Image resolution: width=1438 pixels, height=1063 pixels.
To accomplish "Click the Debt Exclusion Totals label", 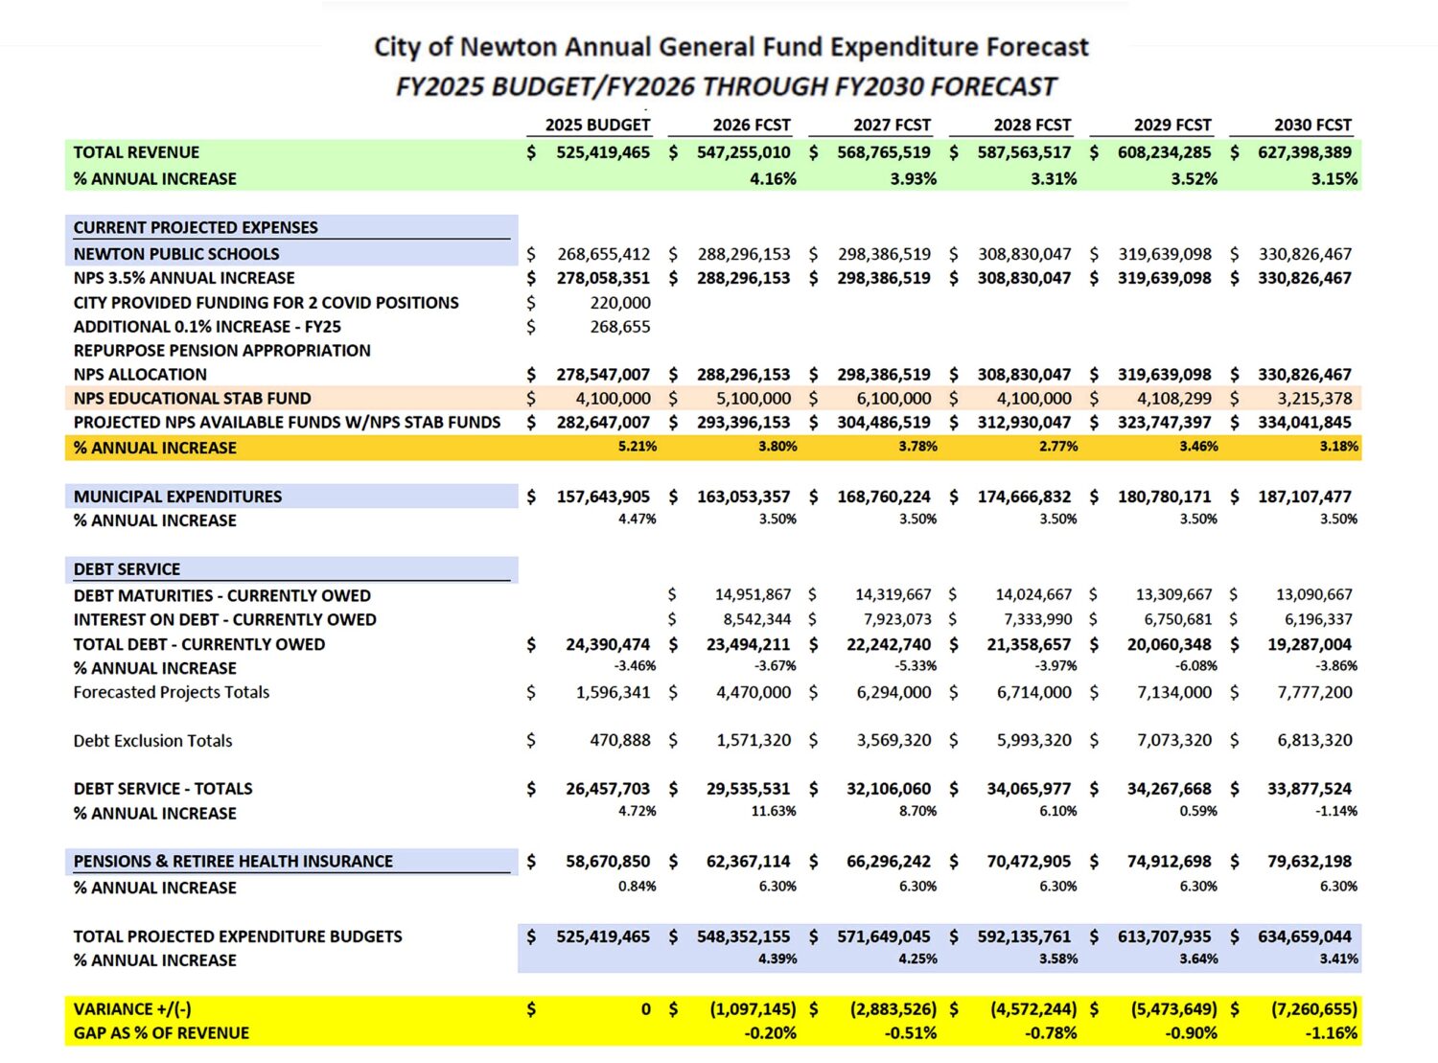I will coord(152,741).
